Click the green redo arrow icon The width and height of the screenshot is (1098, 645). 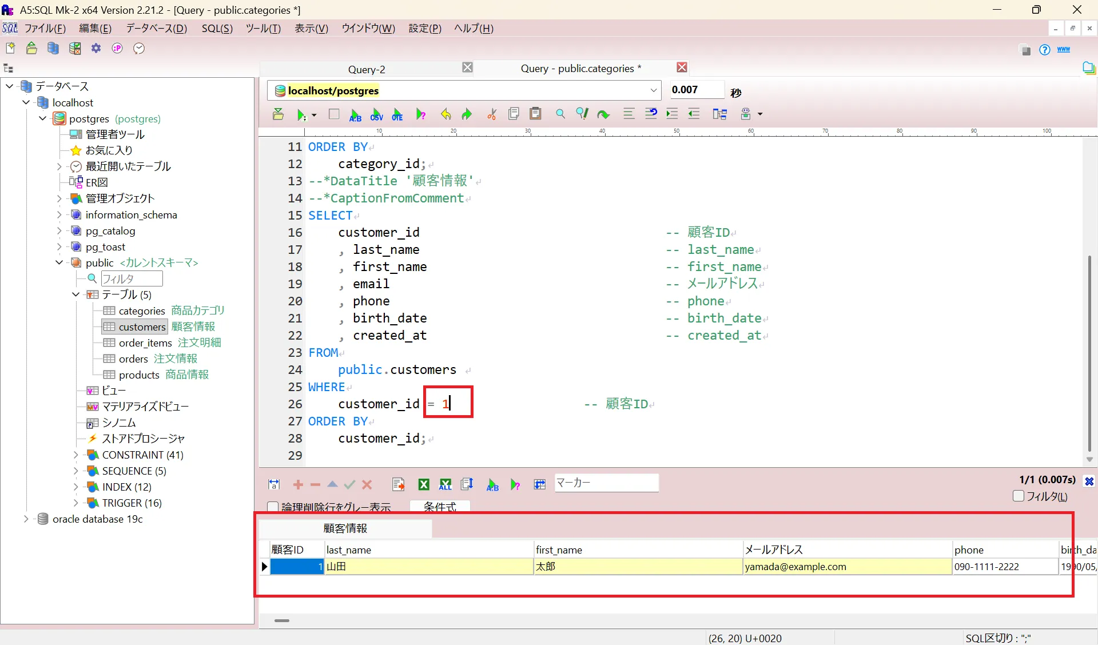(x=467, y=114)
